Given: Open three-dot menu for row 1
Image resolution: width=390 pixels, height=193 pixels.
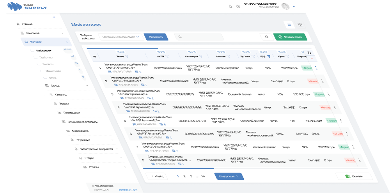Looking at the screenshot, I should (x=316, y=68).
